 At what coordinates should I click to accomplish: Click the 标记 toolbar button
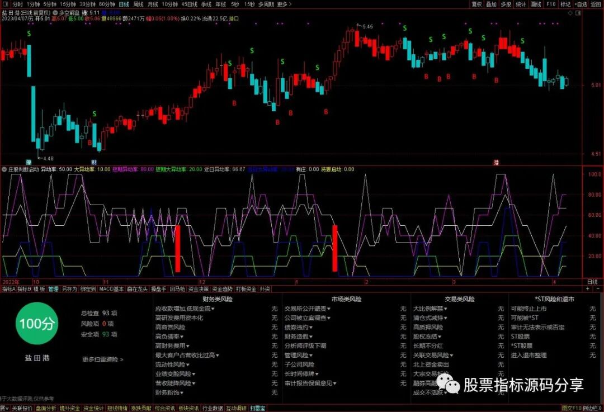point(565,4)
